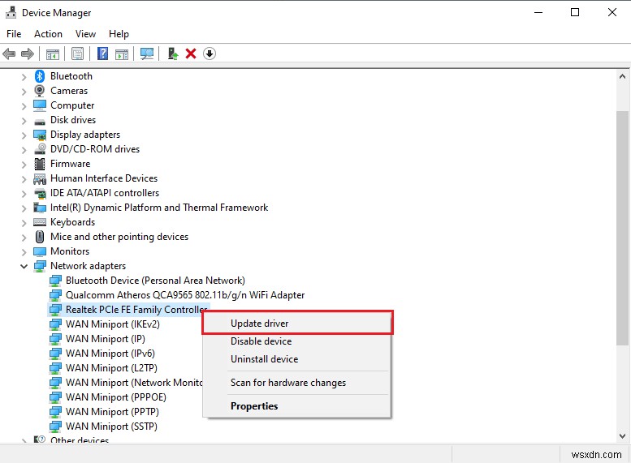The width and height of the screenshot is (631, 463).
Task: Choose Uninstall device from context menu
Action: [x=297, y=359]
